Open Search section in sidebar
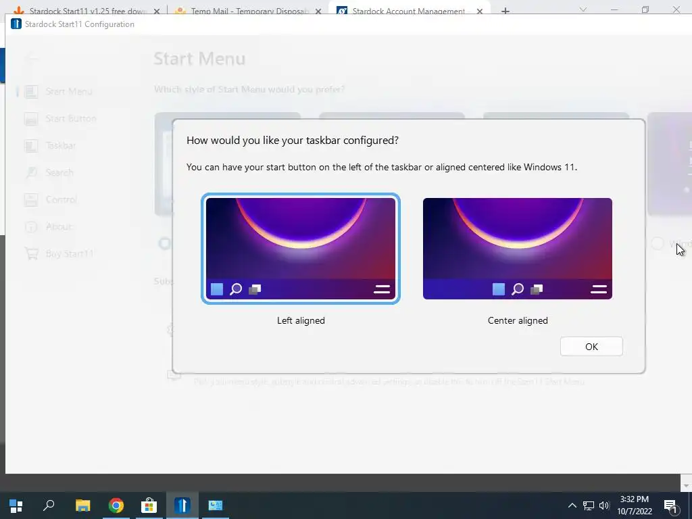Image resolution: width=692 pixels, height=519 pixels. point(59,172)
